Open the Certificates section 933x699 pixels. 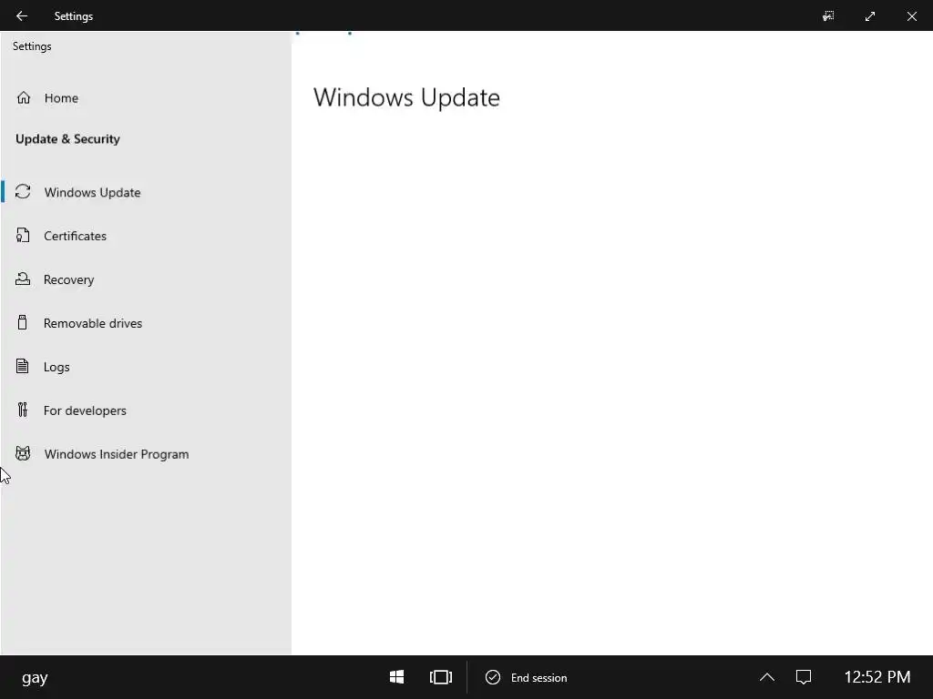[146, 236]
